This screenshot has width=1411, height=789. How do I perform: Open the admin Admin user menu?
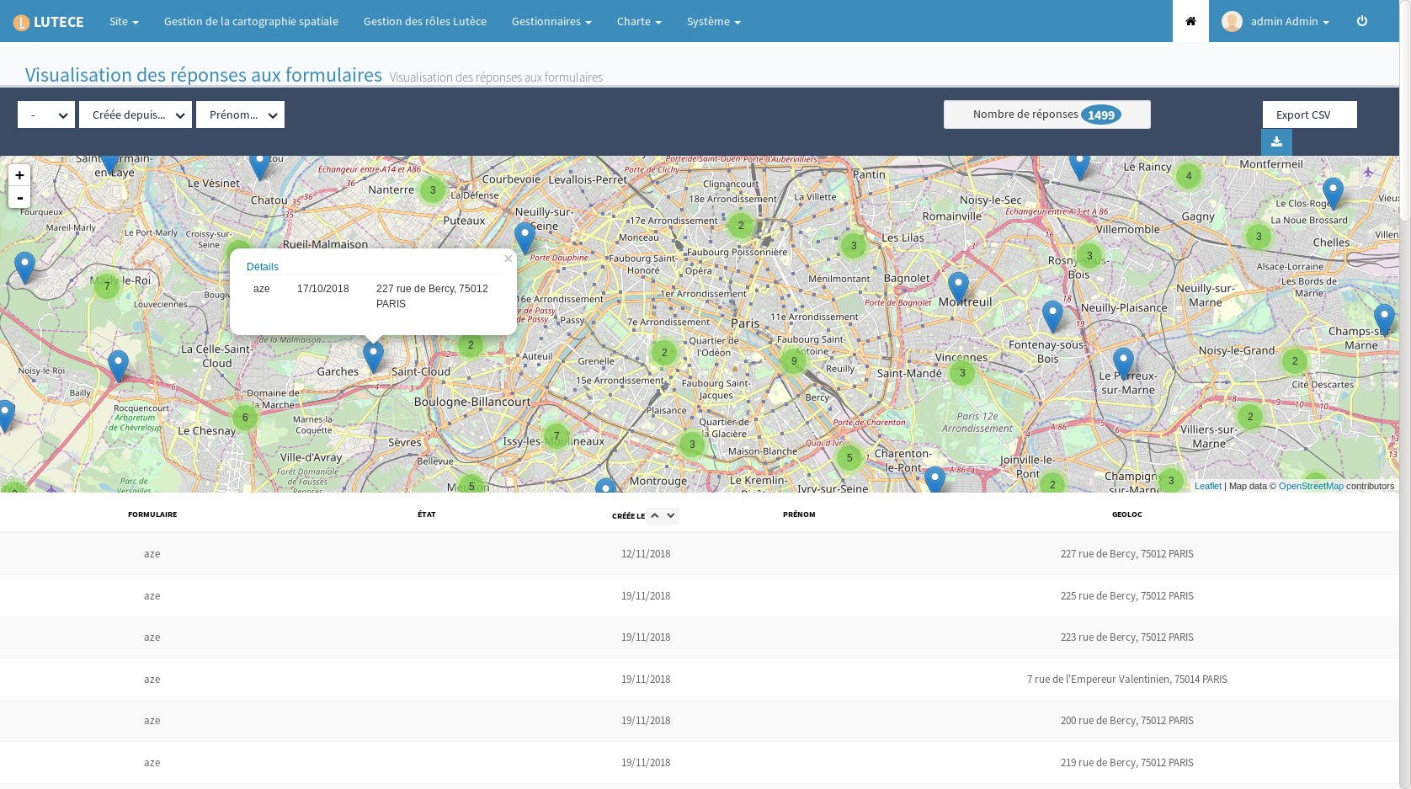pyautogui.click(x=1275, y=21)
